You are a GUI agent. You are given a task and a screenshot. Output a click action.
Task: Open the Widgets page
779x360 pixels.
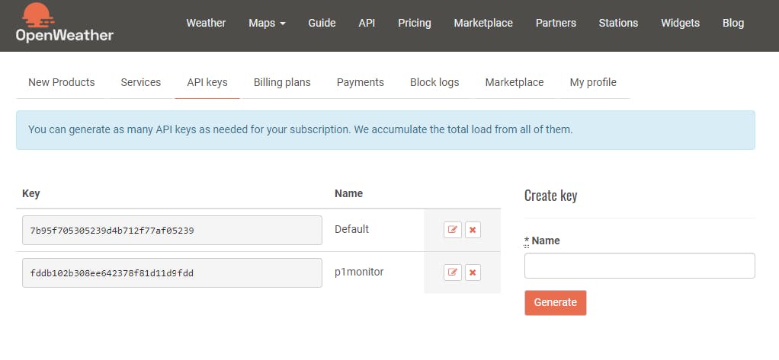pos(680,23)
